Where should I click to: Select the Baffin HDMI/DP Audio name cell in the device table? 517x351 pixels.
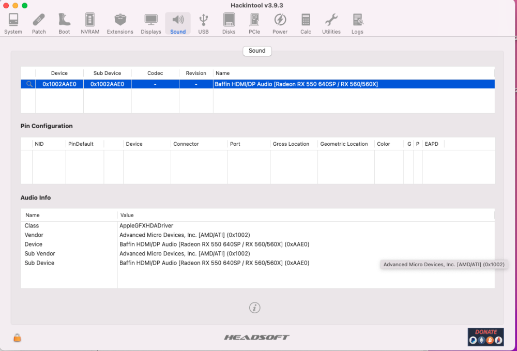point(354,84)
